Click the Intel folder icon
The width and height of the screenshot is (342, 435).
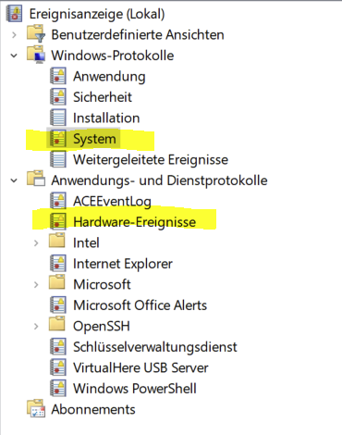[x=57, y=241]
